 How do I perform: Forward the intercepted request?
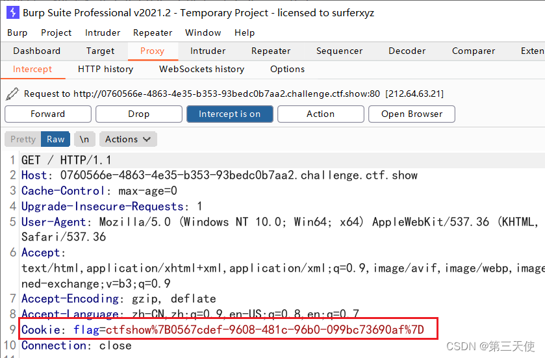48,114
